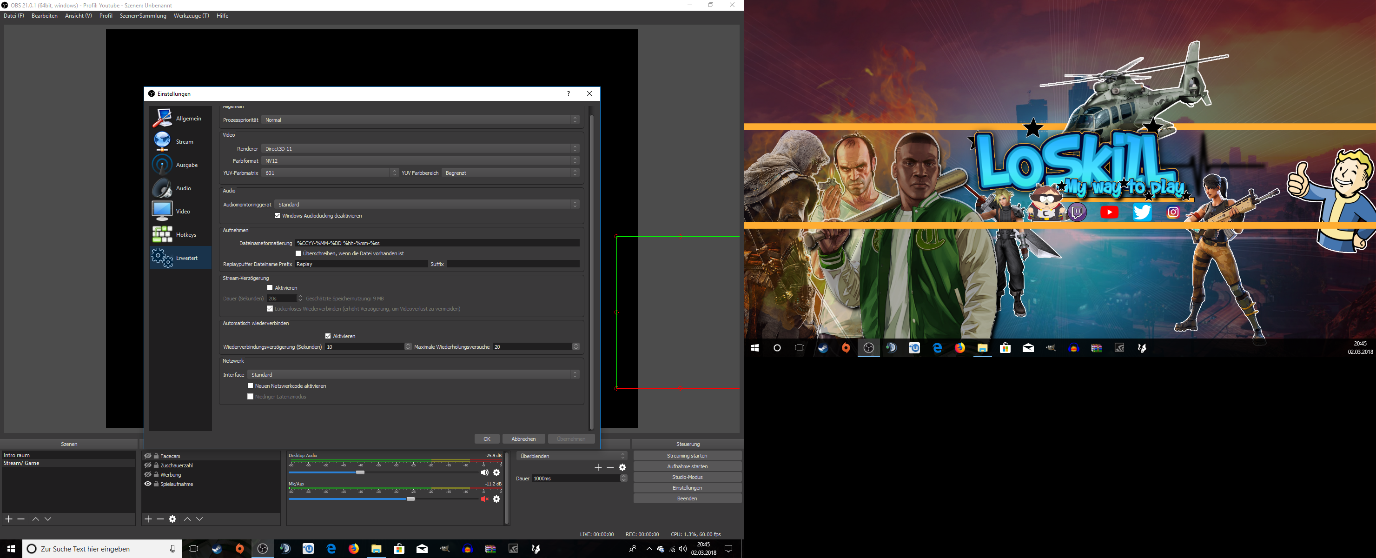Add a new scene with plus icon

[9, 519]
